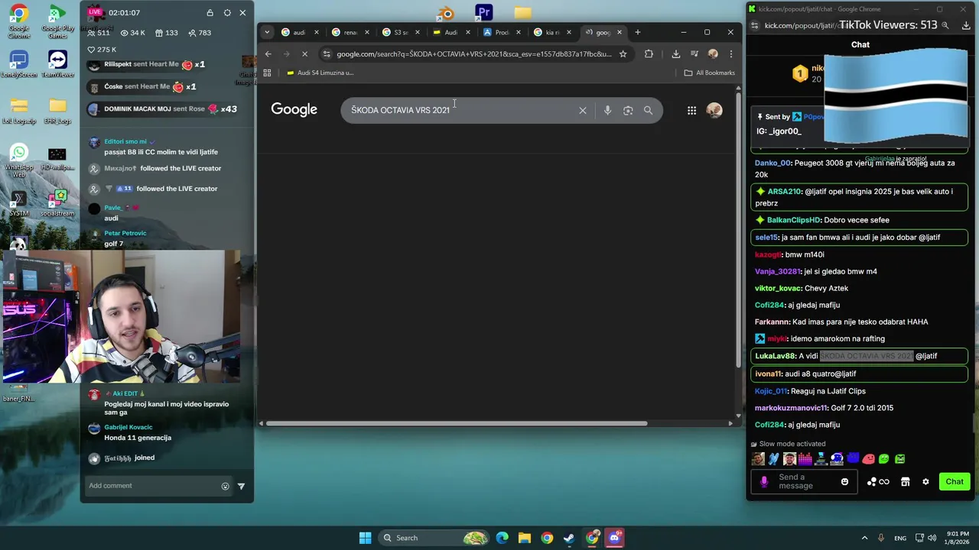The width and height of the screenshot is (979, 550).
Task: Click the 'Send a message' field in kick chat
Action: [x=805, y=482]
